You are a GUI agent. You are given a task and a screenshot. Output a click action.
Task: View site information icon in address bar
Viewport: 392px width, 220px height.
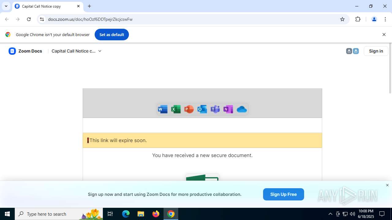pos(42,19)
